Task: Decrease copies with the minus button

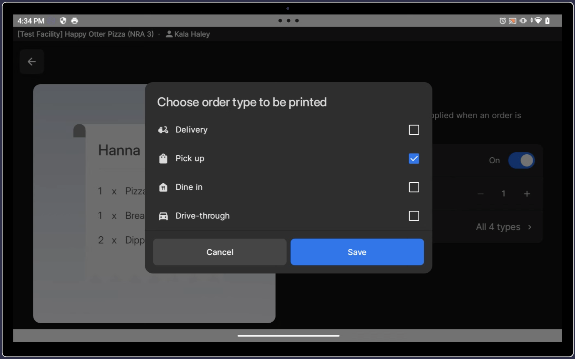Action: click(x=481, y=194)
